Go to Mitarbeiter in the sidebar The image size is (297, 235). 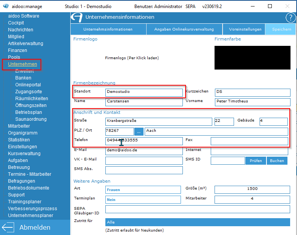tap(19, 126)
